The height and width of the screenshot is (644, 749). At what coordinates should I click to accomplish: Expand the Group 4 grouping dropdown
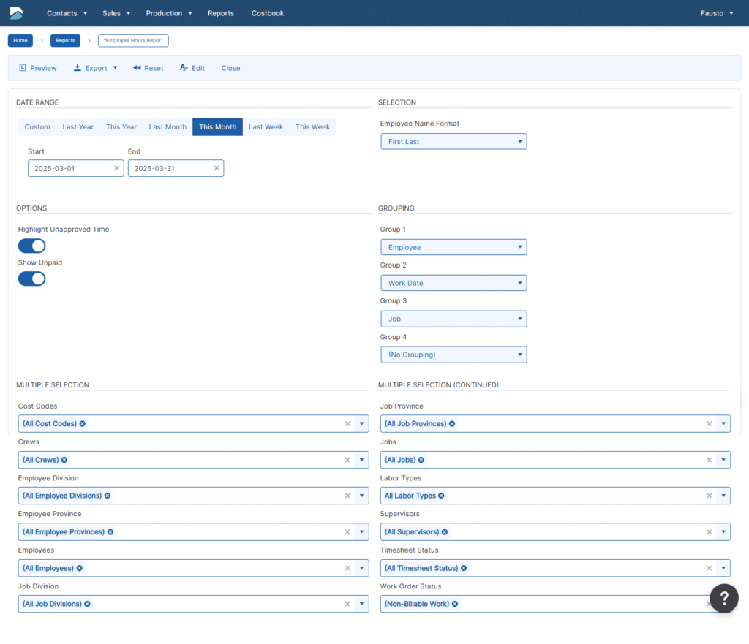tap(453, 355)
